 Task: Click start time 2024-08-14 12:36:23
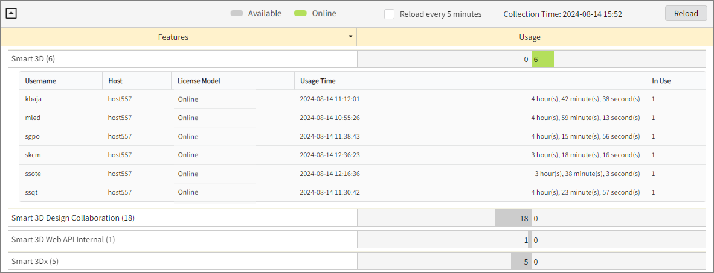coord(330,155)
